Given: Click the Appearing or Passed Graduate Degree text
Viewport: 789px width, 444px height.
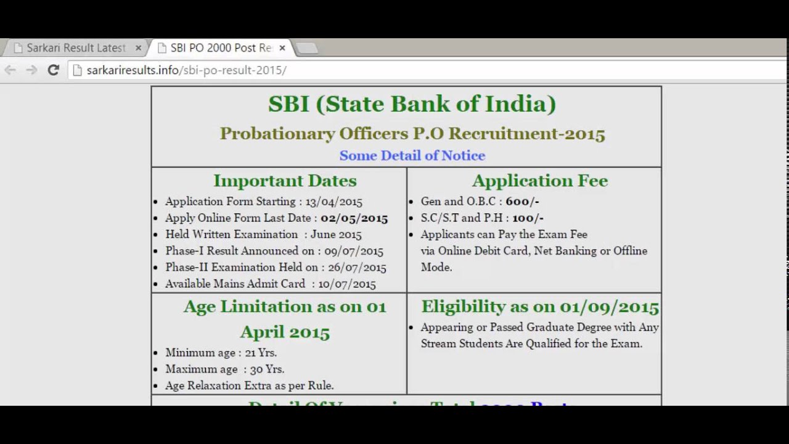Looking at the screenshot, I should pyautogui.click(x=540, y=335).
